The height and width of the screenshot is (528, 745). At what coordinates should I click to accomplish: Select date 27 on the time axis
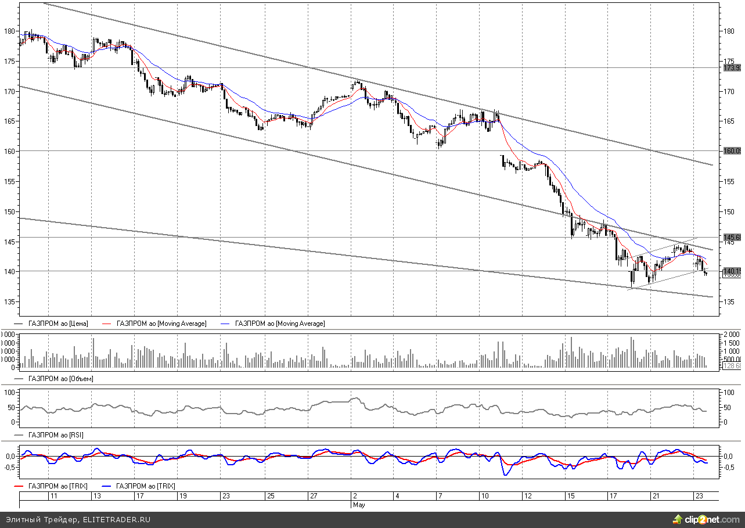313,496
